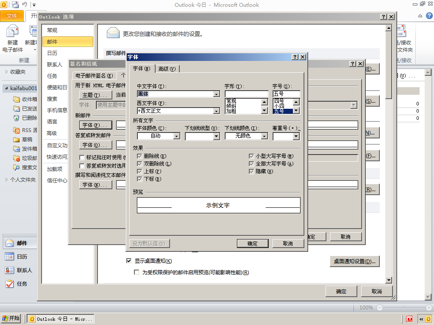
Task: Open the RSS feeds folder icon
Action: 17,130
